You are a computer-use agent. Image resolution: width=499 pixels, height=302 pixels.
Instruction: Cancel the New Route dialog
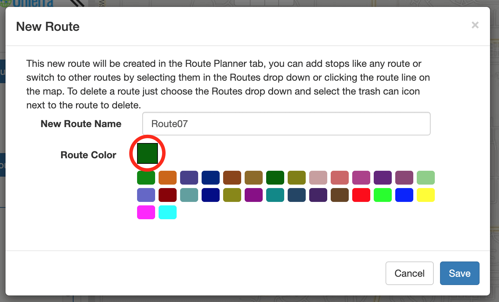tap(409, 273)
